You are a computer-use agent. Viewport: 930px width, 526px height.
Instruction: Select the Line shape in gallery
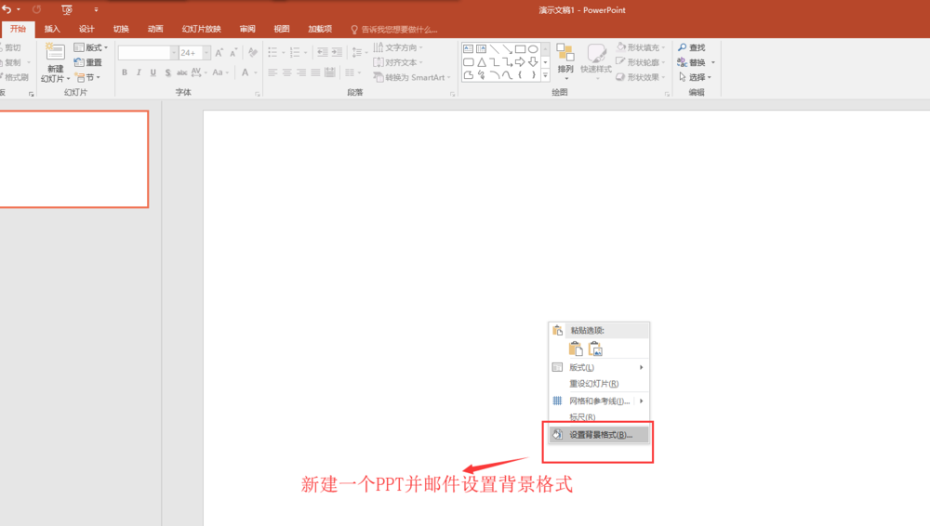[495, 49]
